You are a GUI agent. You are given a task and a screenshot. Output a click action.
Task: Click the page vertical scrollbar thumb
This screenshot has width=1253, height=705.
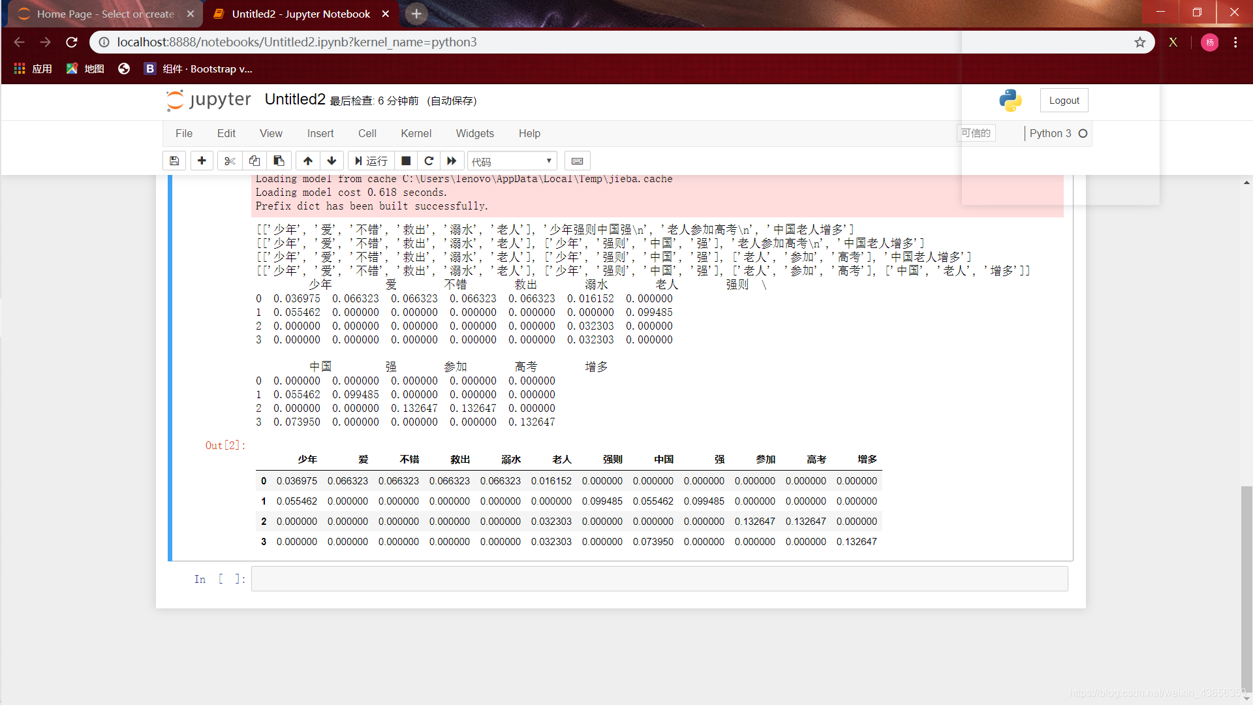pyautogui.click(x=1246, y=587)
